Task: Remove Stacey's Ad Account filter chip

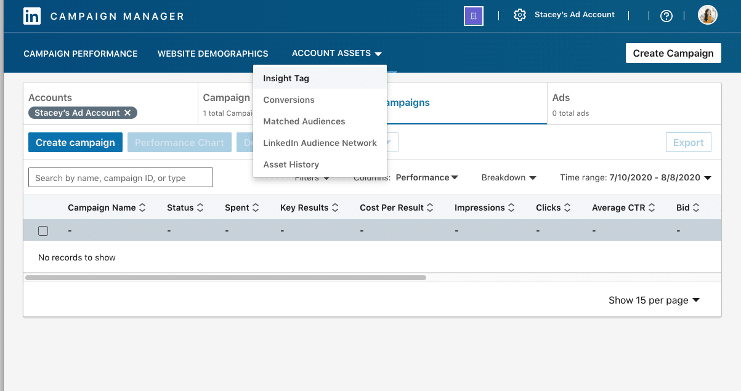Action: tap(128, 113)
